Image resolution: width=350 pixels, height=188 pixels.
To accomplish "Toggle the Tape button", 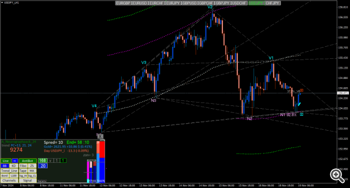I will (23, 171).
